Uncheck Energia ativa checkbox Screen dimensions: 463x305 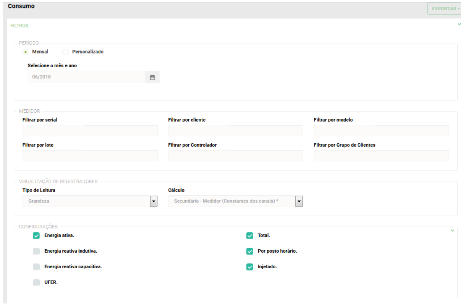click(36, 236)
